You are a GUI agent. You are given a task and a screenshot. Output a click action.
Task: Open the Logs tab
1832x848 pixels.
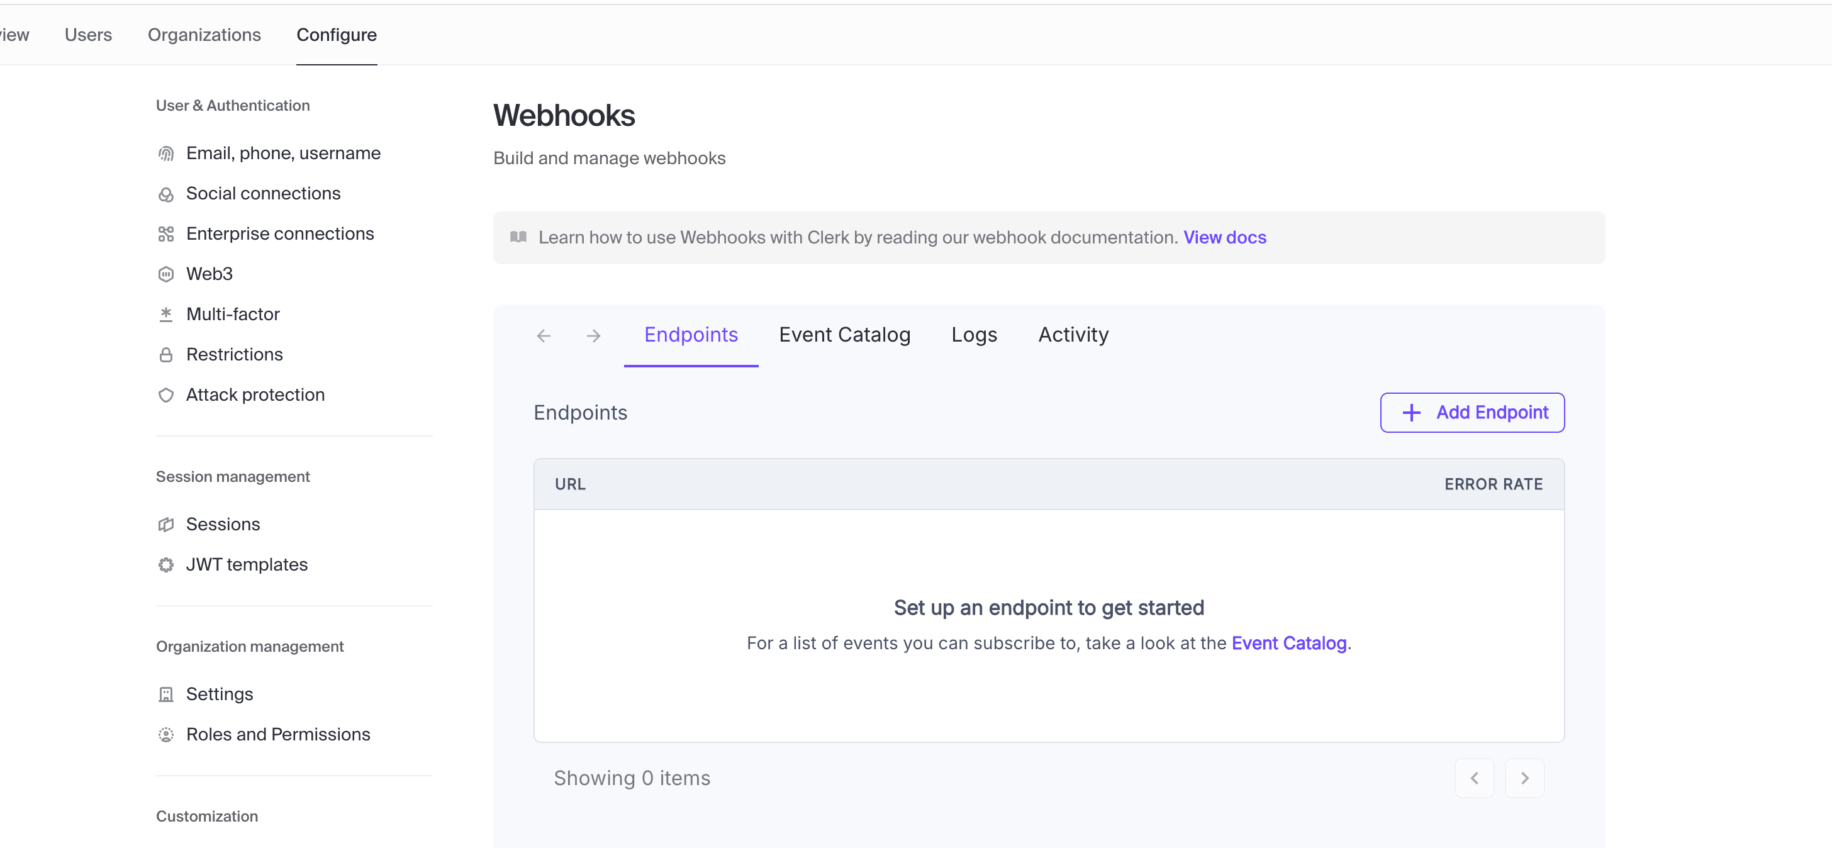coord(974,335)
